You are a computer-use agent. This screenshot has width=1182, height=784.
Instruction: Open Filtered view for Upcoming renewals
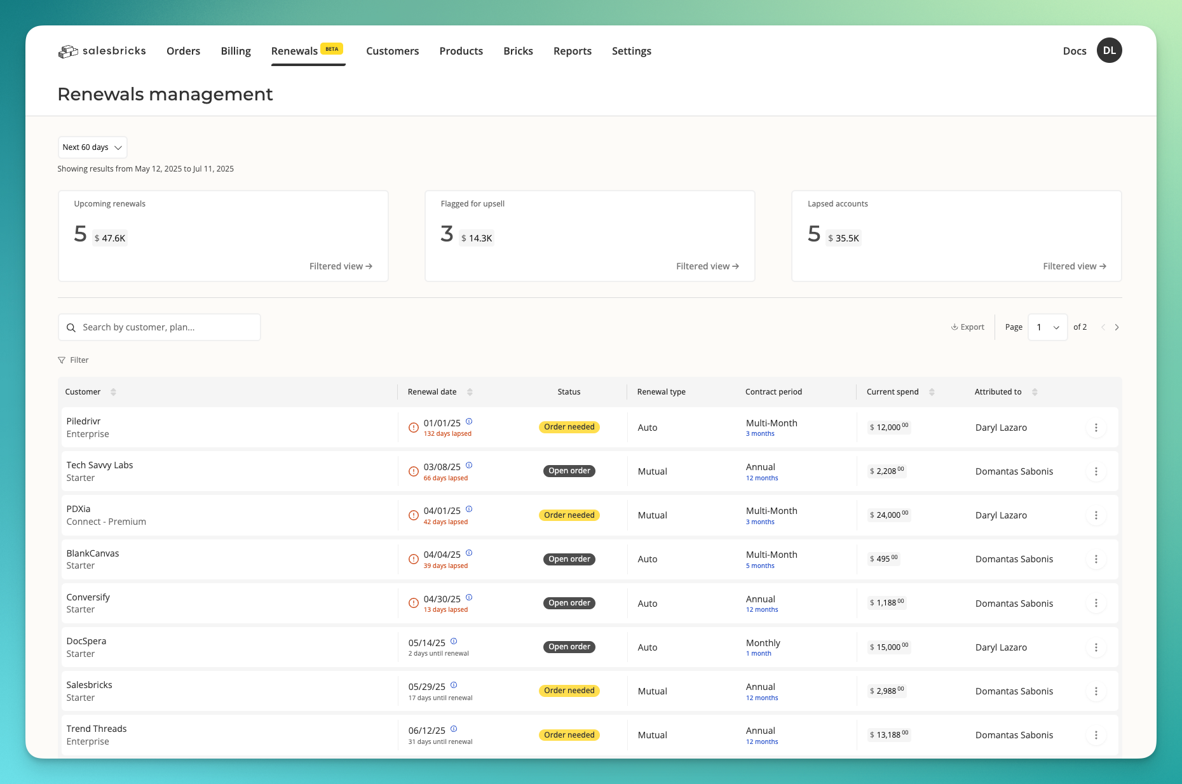coord(341,266)
